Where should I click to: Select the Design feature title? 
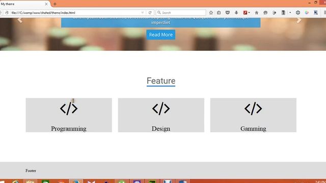click(x=161, y=129)
